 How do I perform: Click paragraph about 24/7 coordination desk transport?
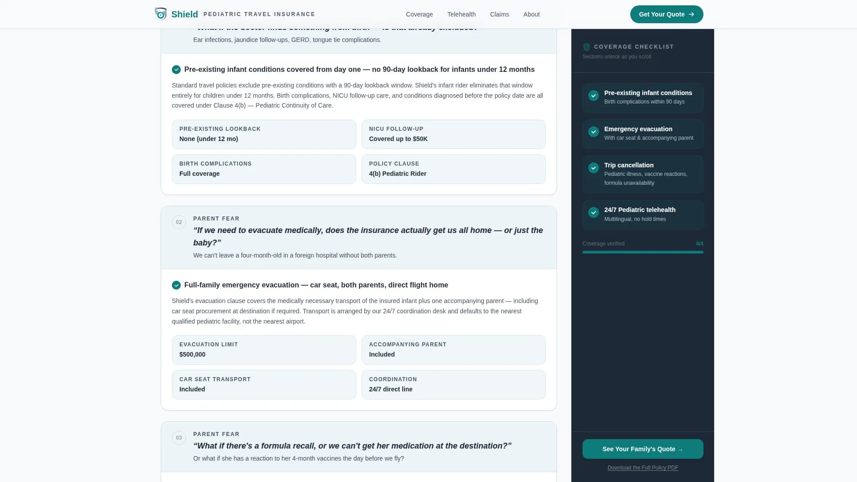[355, 311]
